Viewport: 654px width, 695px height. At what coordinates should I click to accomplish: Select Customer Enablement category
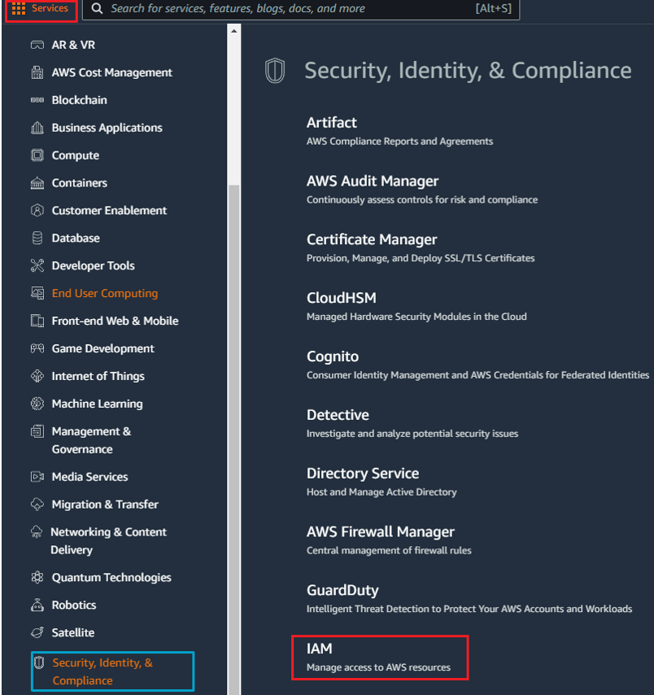[x=109, y=211]
